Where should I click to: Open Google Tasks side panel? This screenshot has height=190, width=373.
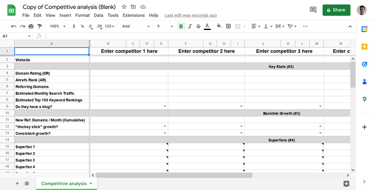click(x=364, y=64)
